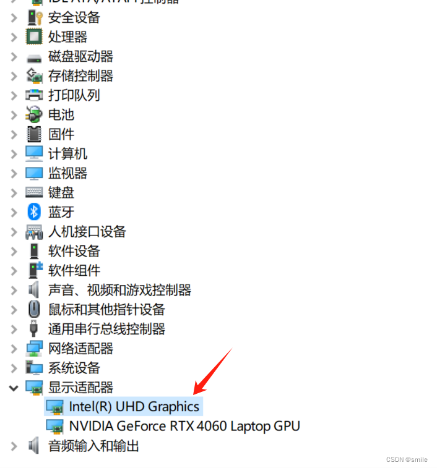Click the 鼠标和其他指针设备 mouse icon
The image size is (437, 468).
coord(34,309)
